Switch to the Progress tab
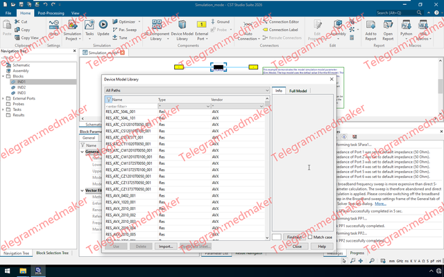The width and height of the screenshot is (444, 277). (357, 253)
